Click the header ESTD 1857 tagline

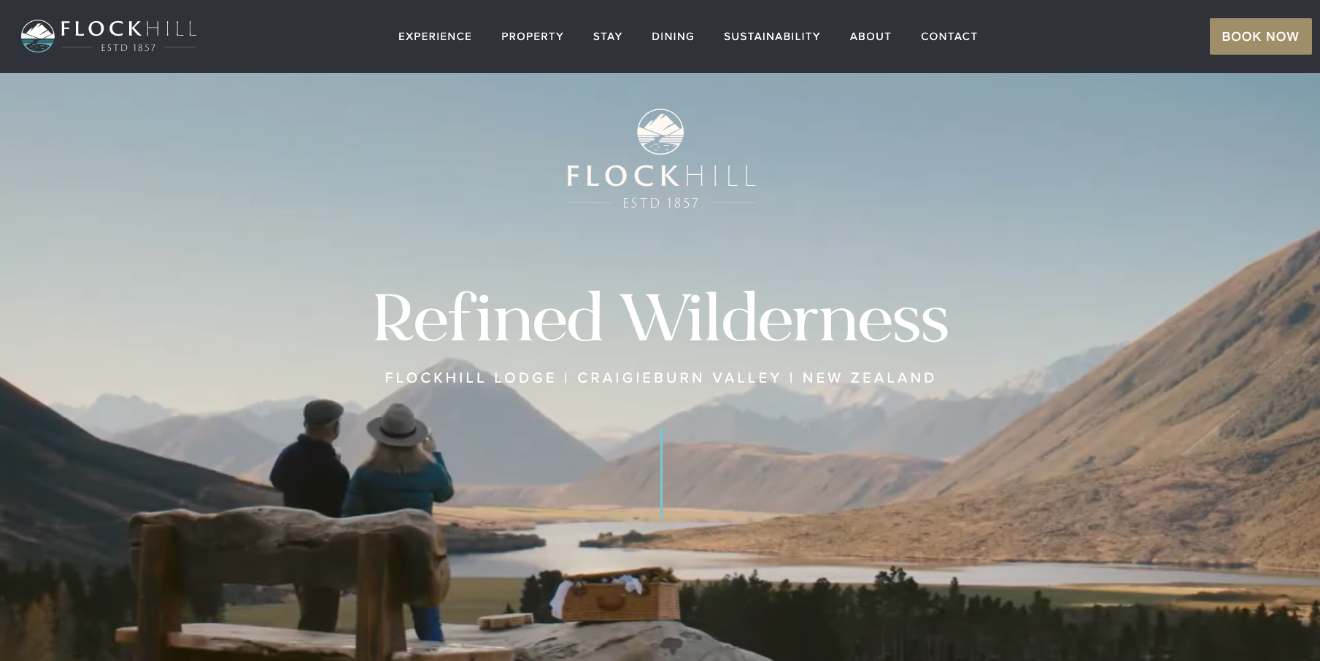coord(128,48)
